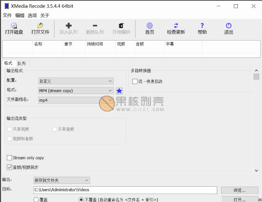Tick the Stream only copy checkbox
Image resolution: width=262 pixels, height=202 pixels.
point(9,158)
